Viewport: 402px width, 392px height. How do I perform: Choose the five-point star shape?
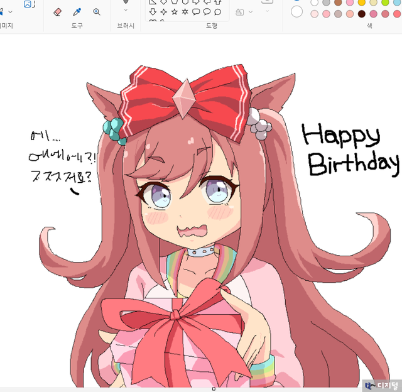pyautogui.click(x=175, y=12)
